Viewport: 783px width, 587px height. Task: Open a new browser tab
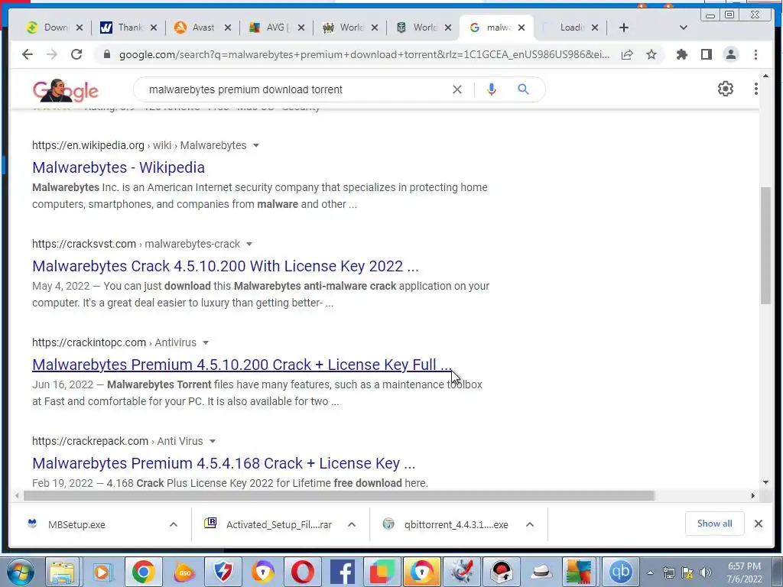[623, 28]
